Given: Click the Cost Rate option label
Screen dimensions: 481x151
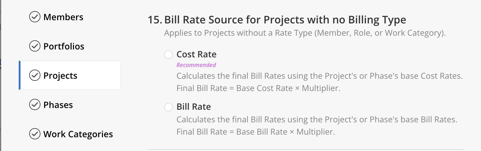Looking at the screenshot, I should click(x=196, y=54).
